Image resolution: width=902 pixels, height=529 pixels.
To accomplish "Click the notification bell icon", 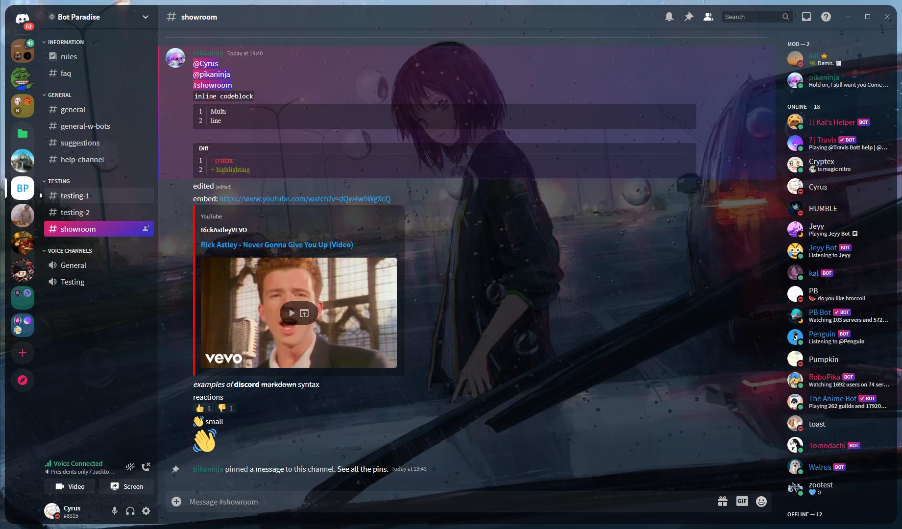I will click(x=669, y=16).
